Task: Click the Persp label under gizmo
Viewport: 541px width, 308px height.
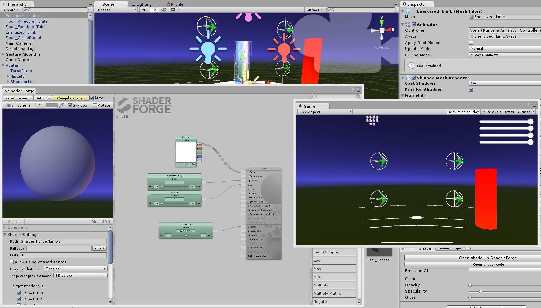Action: coord(384,47)
